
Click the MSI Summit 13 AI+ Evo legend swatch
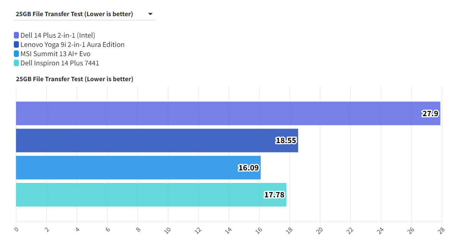pos(16,54)
